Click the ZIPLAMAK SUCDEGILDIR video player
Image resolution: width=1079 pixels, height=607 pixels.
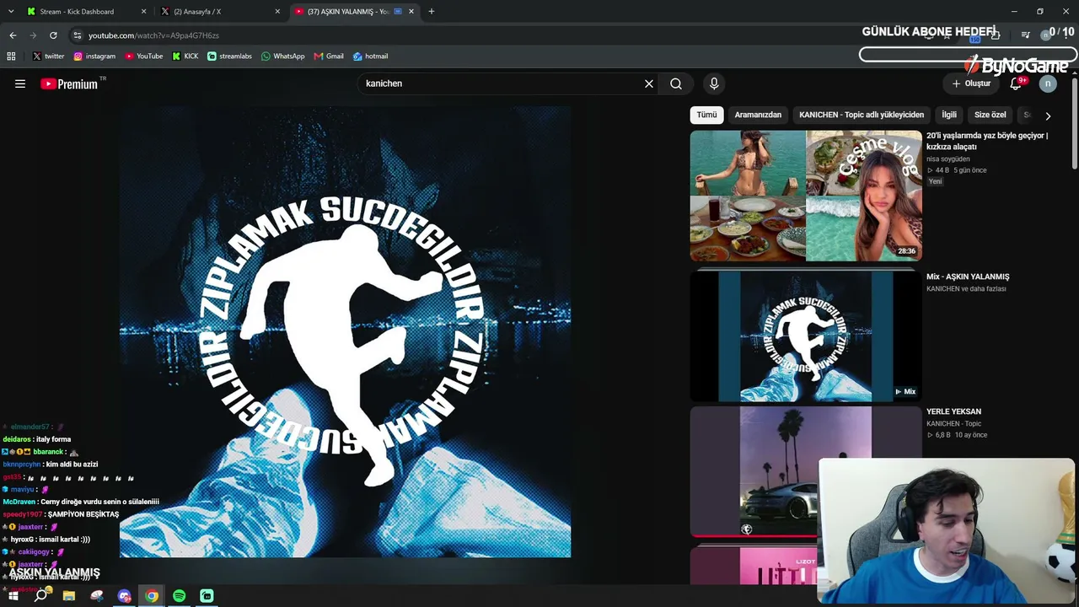coord(345,331)
